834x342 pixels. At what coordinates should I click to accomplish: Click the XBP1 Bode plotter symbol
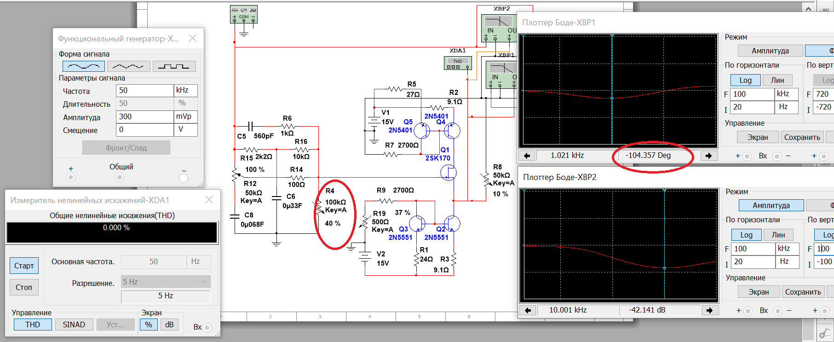501,74
